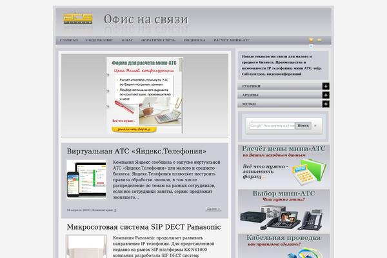The image size is (387, 258).
Task: Expand the Метки section
Action: point(326,104)
